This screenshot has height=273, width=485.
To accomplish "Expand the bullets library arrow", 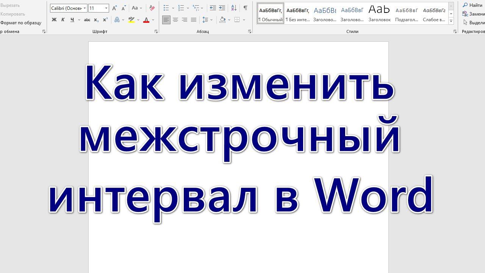I will coord(173,8).
